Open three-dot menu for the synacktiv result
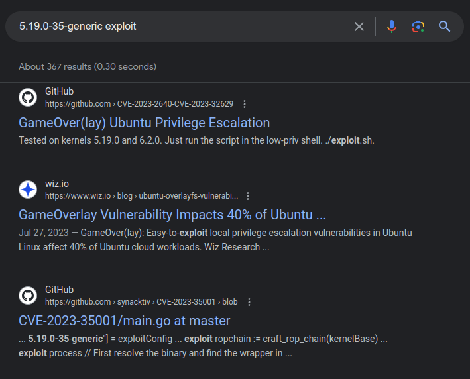Image resolution: width=470 pixels, height=379 pixels. click(249, 302)
